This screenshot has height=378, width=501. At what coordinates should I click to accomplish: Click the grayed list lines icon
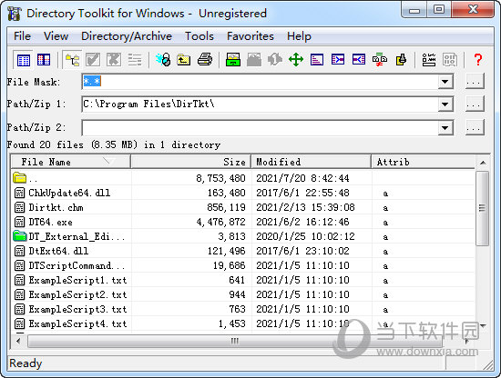(x=135, y=60)
